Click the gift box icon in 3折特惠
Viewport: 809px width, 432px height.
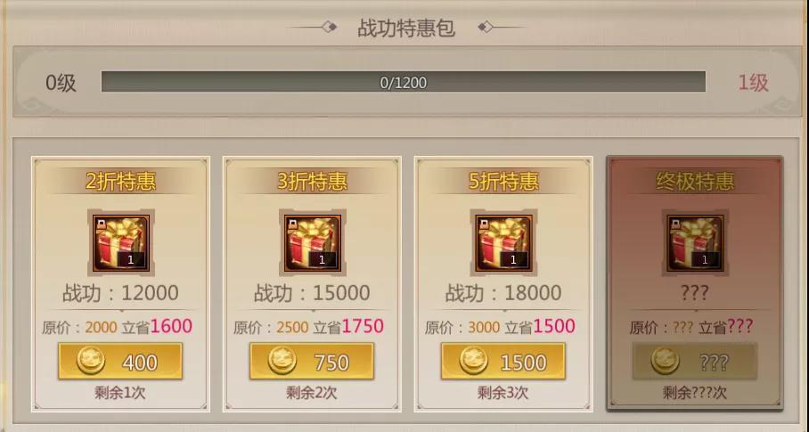tap(313, 243)
